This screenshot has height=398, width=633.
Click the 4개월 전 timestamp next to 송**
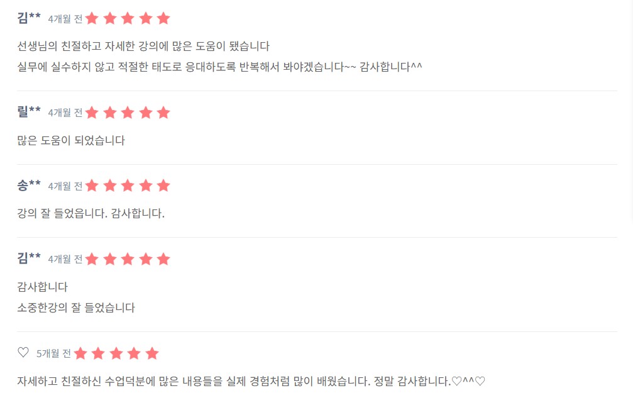[65, 186]
